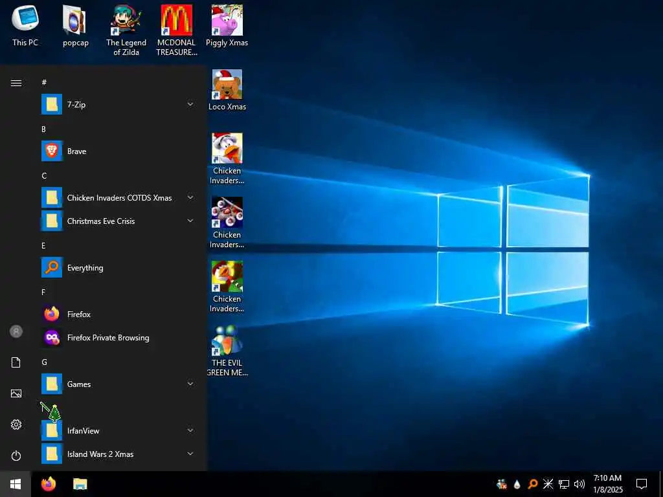Open Firefox from the taskbar
Viewport: 663px width, 497px height.
(x=49, y=484)
